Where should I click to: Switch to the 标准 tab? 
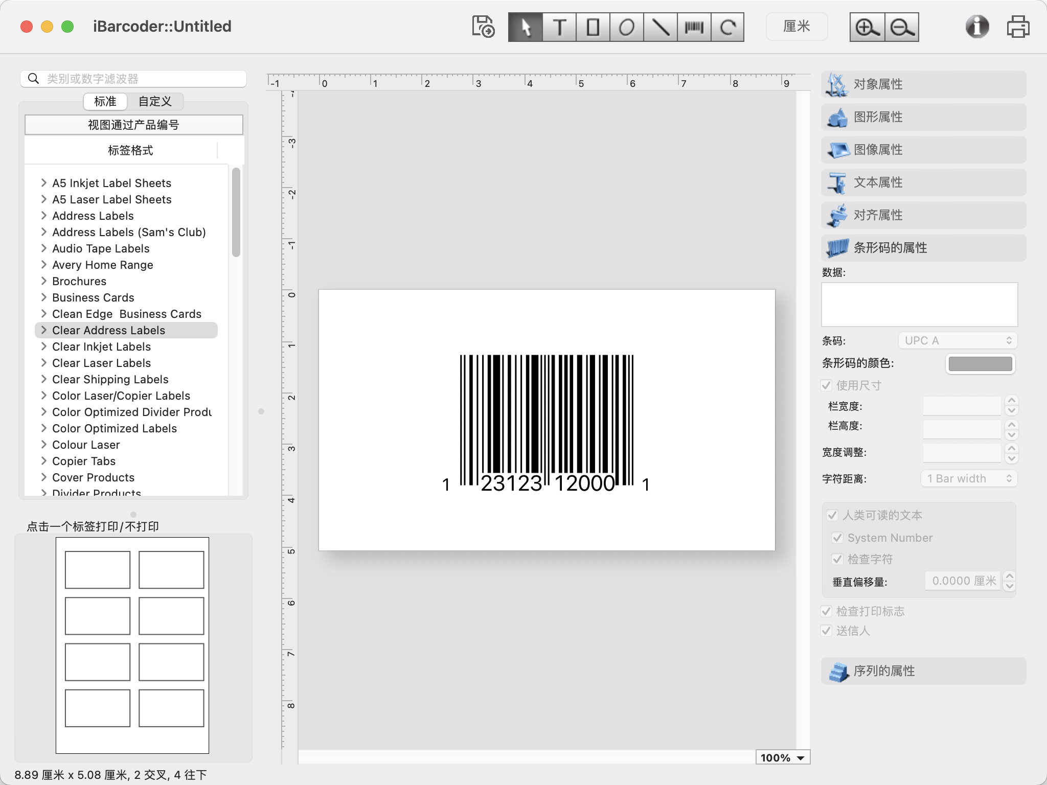pyautogui.click(x=104, y=101)
